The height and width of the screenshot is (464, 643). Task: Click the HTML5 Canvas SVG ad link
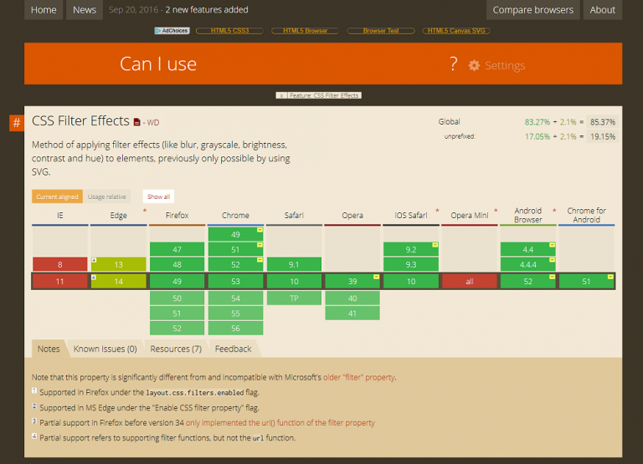pyautogui.click(x=456, y=31)
